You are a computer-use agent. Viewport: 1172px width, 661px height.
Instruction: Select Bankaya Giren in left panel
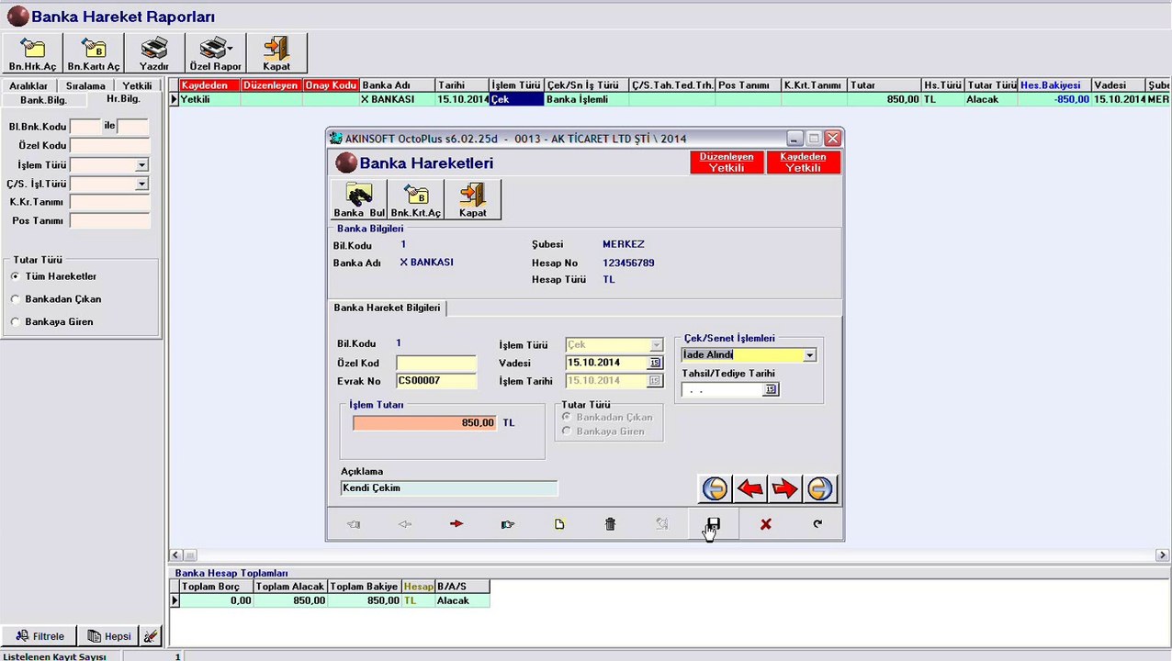(15, 322)
